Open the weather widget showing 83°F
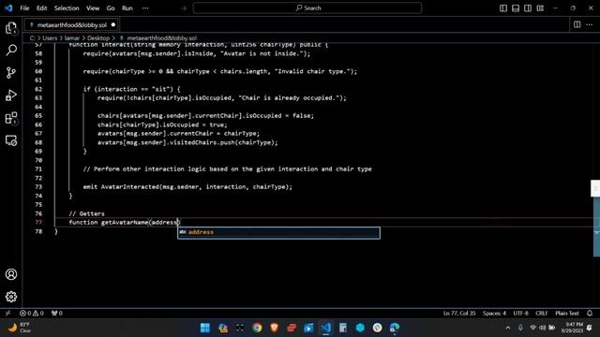The height and width of the screenshot is (337, 600). 19,328
